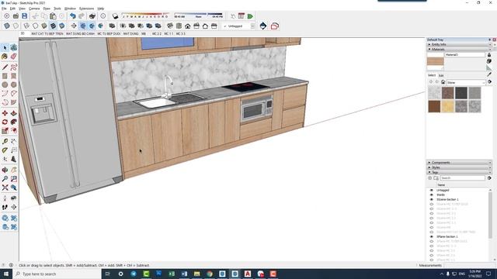The width and height of the screenshot is (497, 279).
Task: Open the Tools menu
Action: pyautogui.click(x=57, y=9)
